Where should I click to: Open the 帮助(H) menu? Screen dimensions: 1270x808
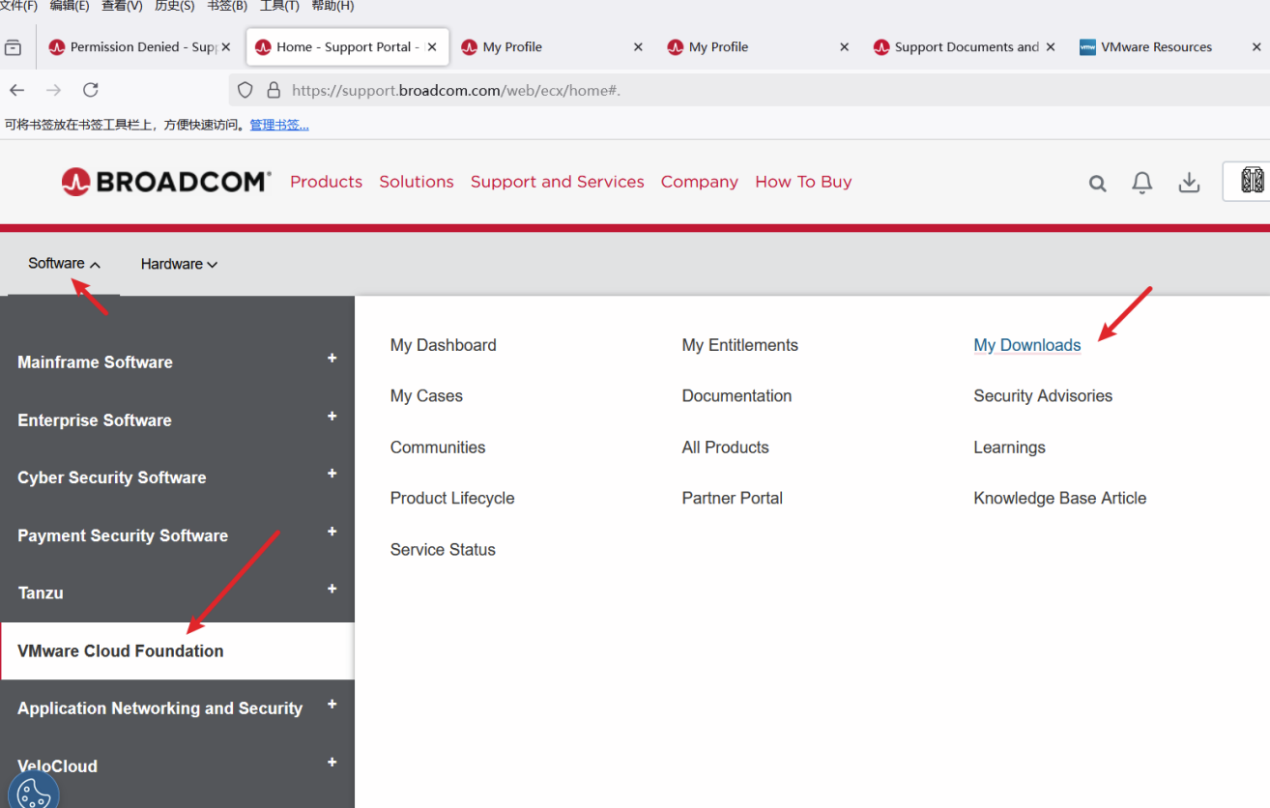[x=332, y=6]
